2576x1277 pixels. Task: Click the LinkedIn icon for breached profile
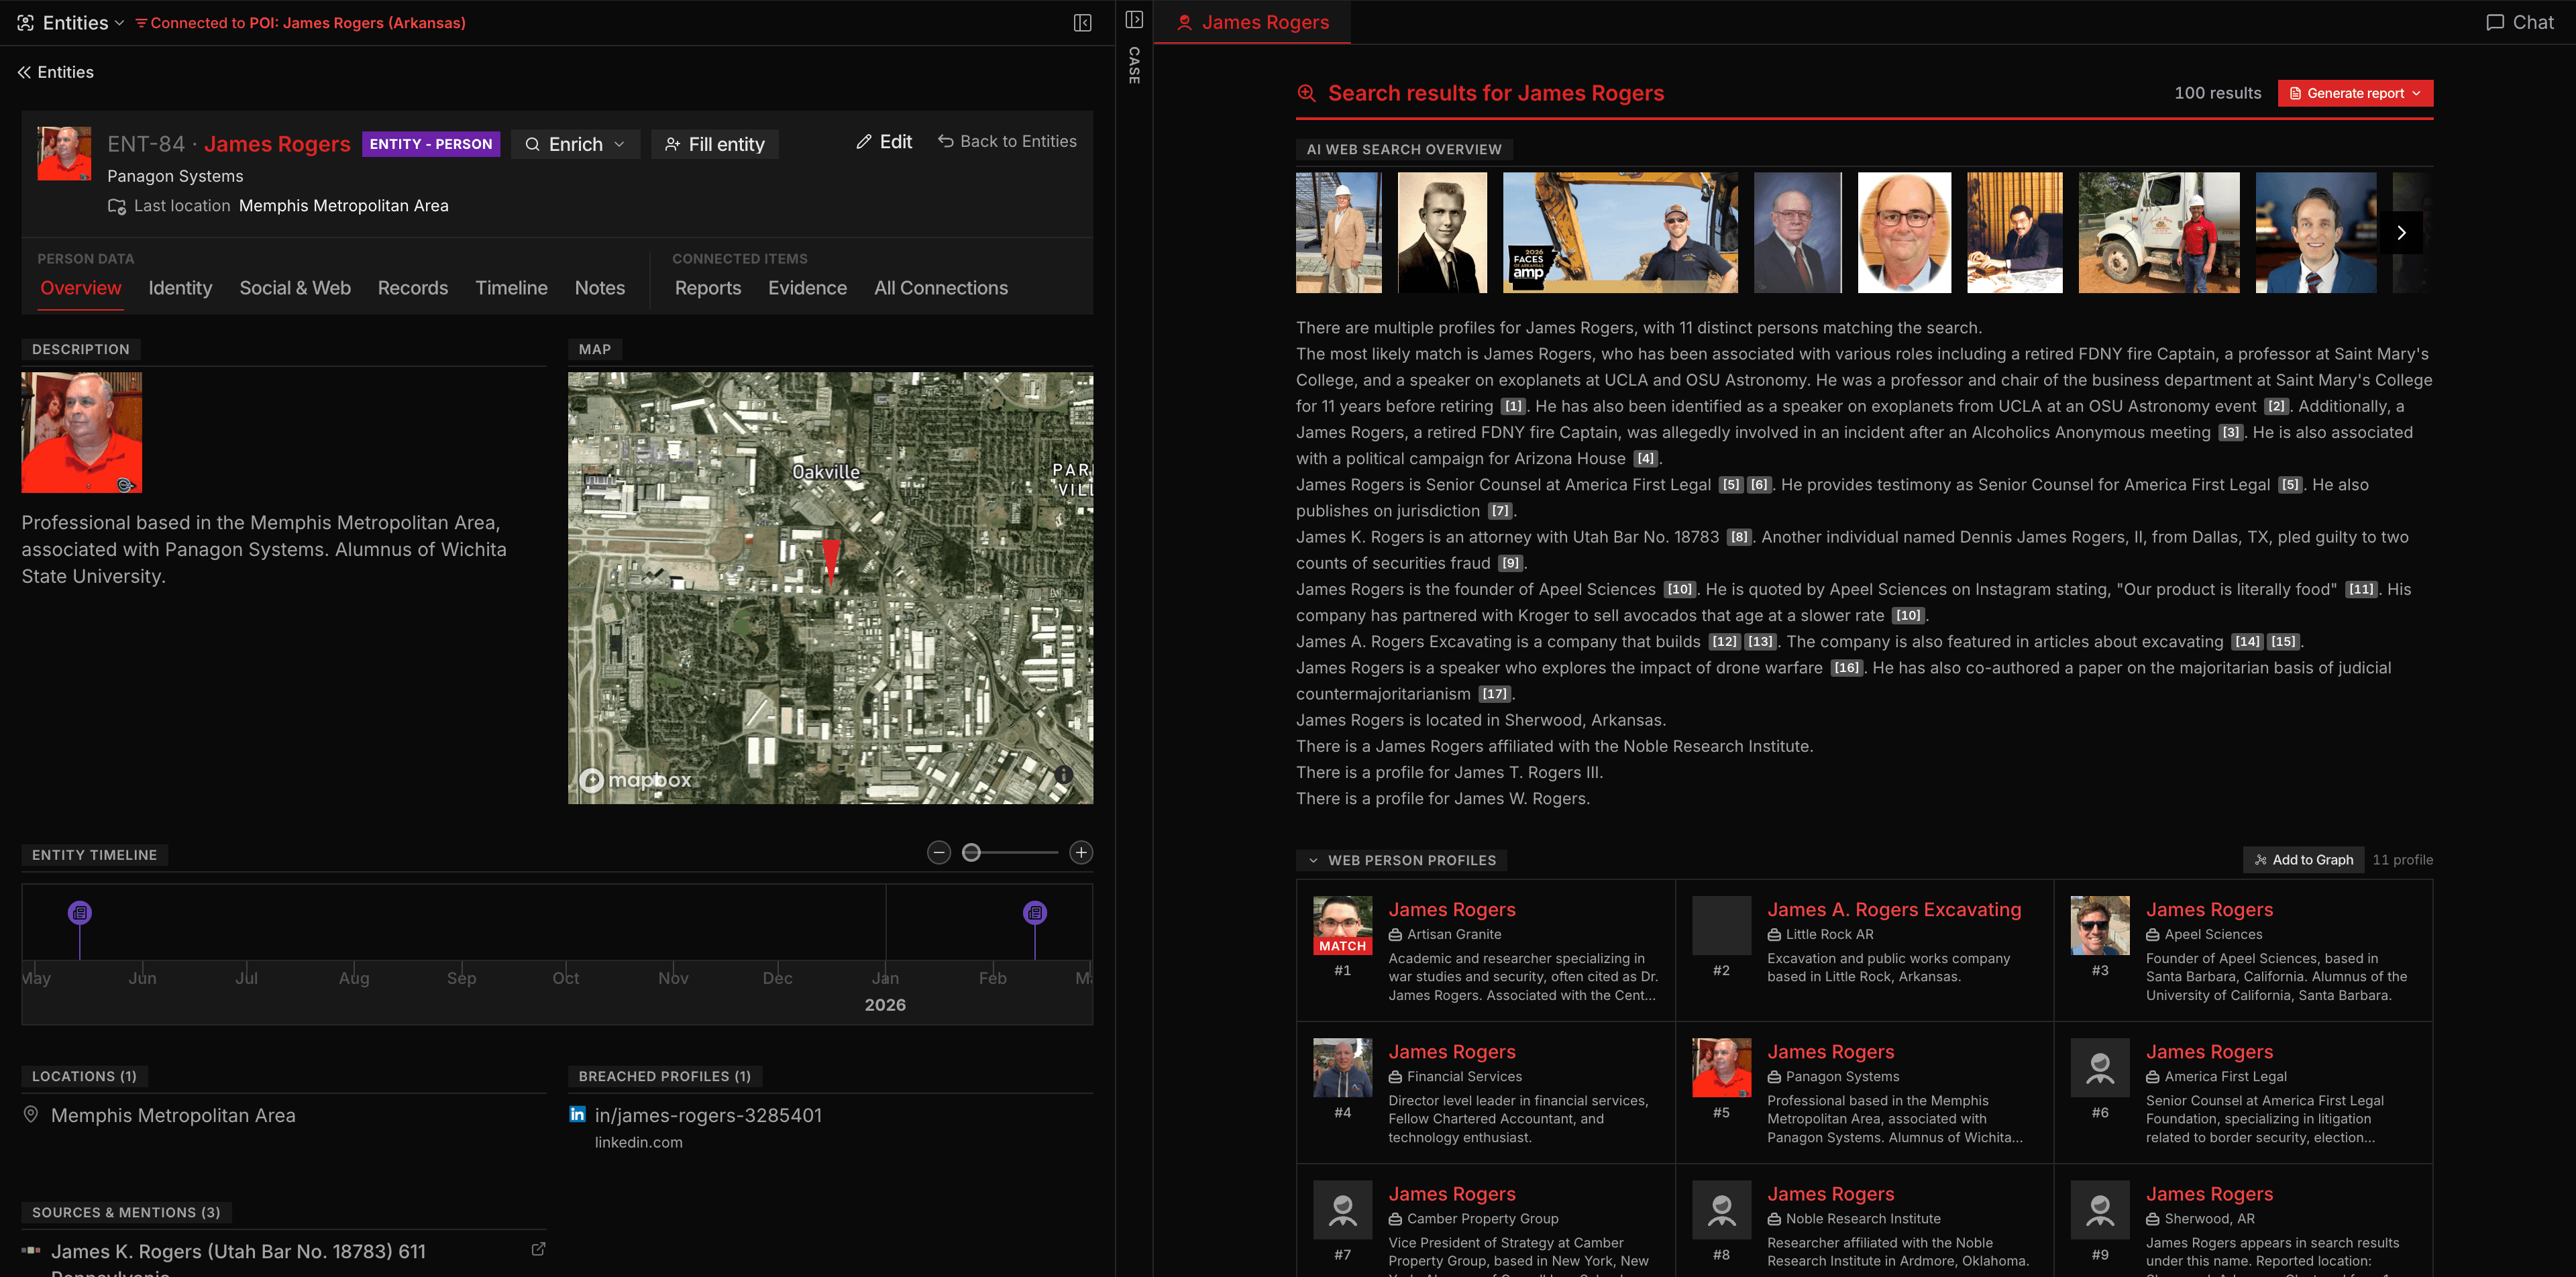577,1114
